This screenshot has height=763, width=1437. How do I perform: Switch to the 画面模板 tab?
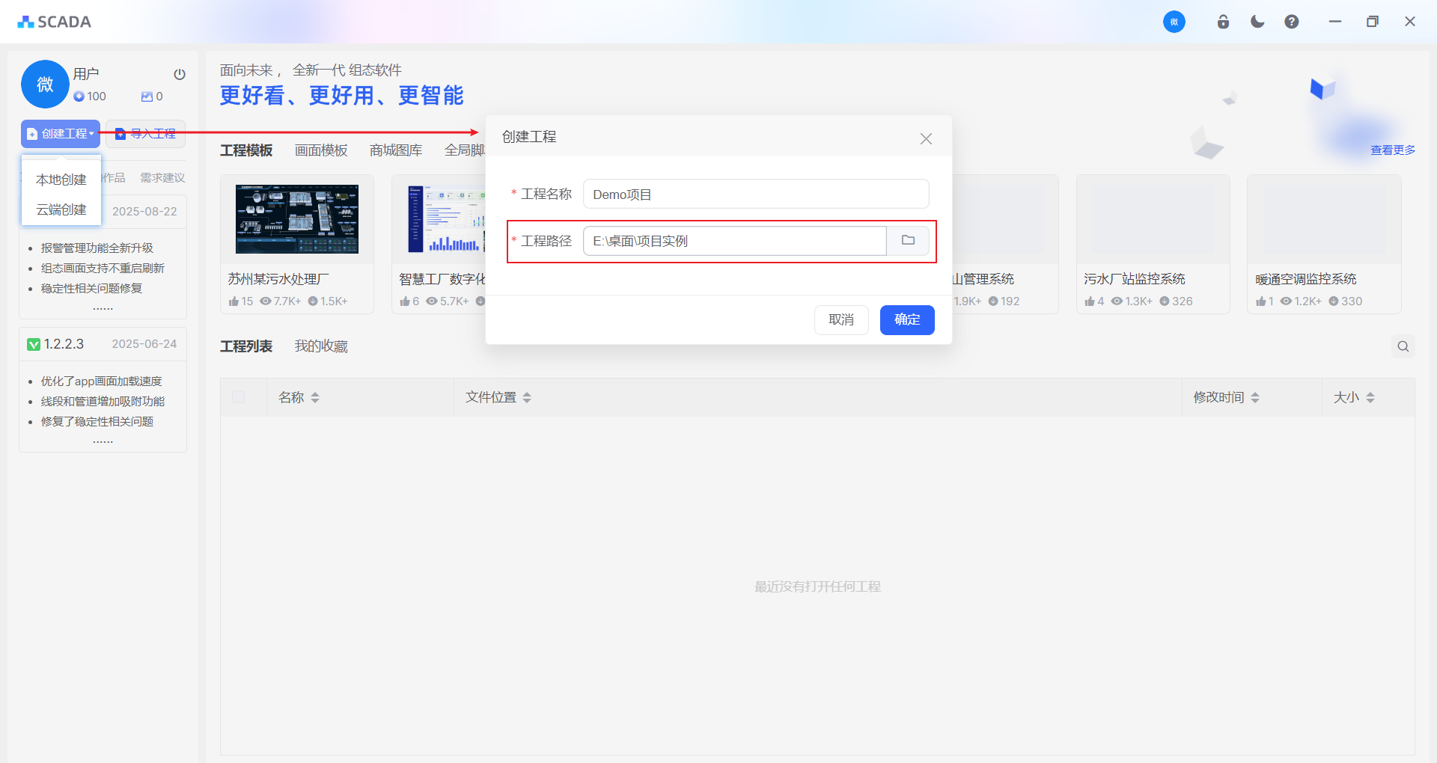tap(321, 150)
